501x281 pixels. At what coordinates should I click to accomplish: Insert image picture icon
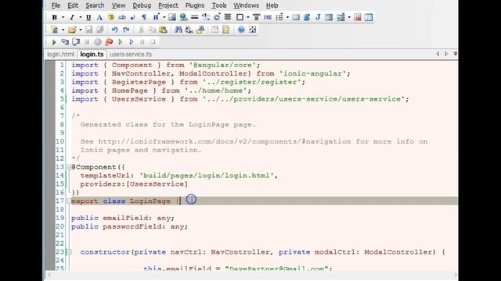tap(172, 17)
